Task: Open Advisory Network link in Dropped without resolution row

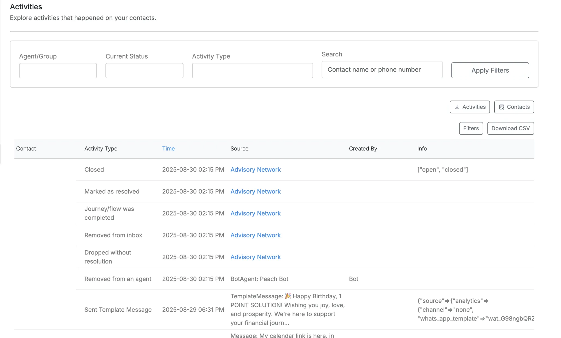Action: click(255, 257)
